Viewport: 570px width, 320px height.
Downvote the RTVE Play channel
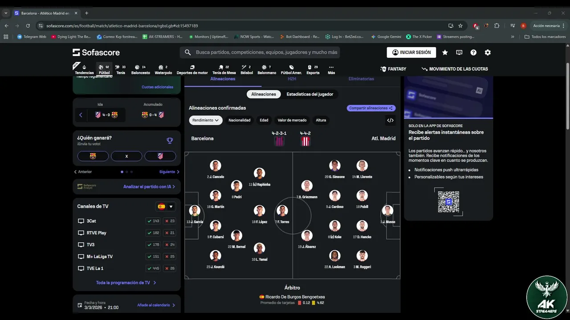pyautogui.click(x=170, y=233)
